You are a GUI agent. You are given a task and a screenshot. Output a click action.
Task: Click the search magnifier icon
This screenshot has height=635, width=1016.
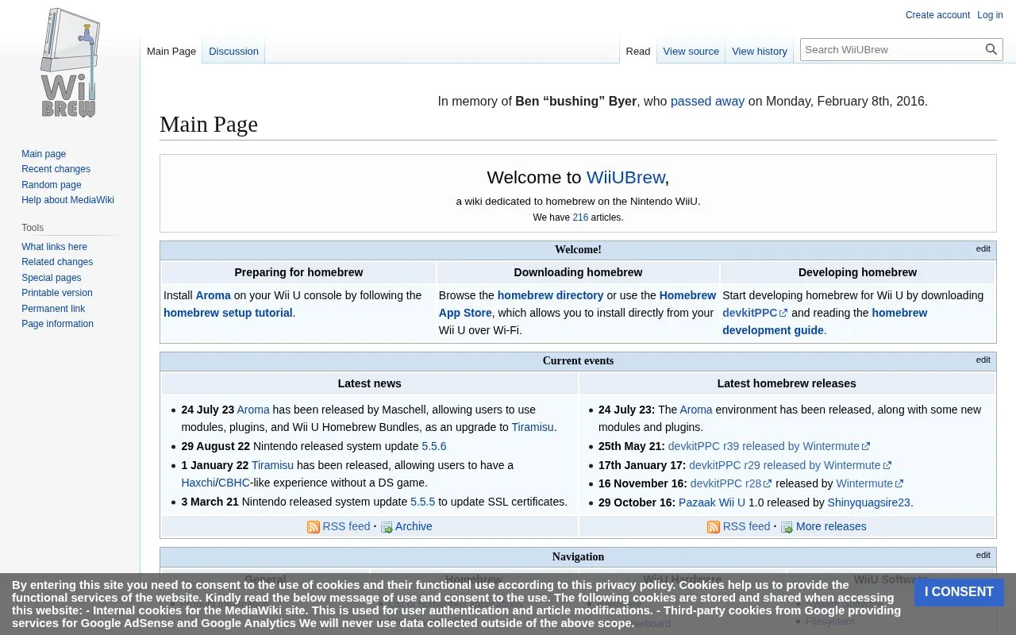tap(991, 49)
